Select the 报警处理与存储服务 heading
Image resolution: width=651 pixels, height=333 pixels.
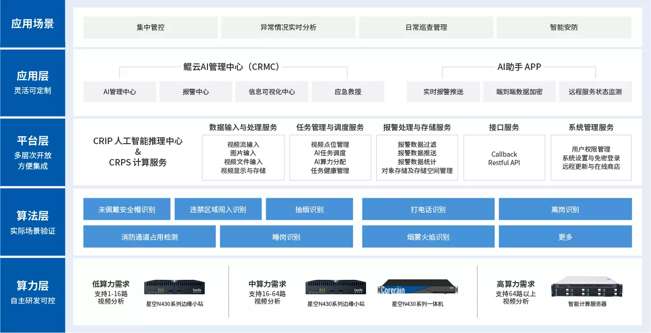pyautogui.click(x=417, y=127)
